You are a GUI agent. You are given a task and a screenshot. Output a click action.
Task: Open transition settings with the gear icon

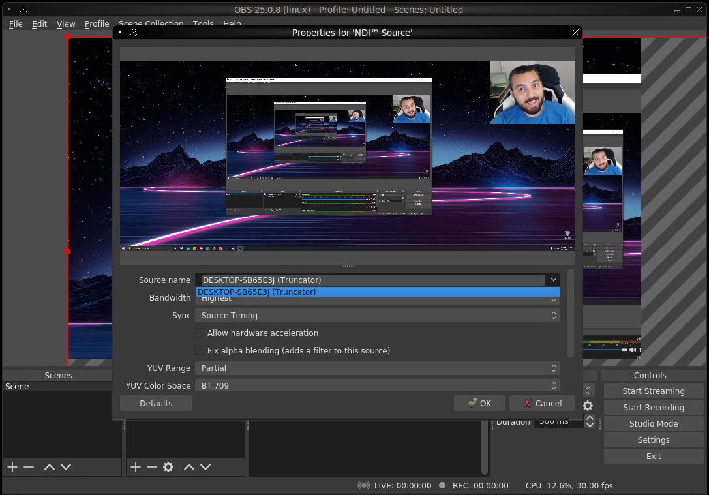pyautogui.click(x=588, y=406)
